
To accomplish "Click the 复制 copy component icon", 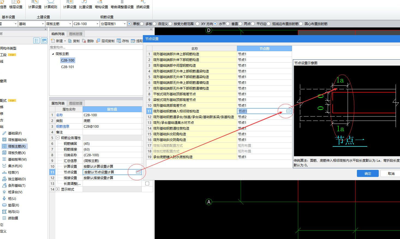I will [70, 41].
